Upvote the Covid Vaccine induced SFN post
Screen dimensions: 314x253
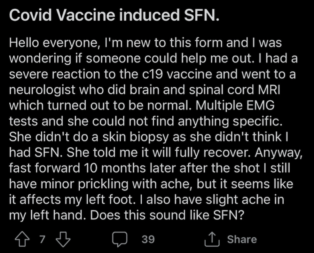[x=22, y=239]
